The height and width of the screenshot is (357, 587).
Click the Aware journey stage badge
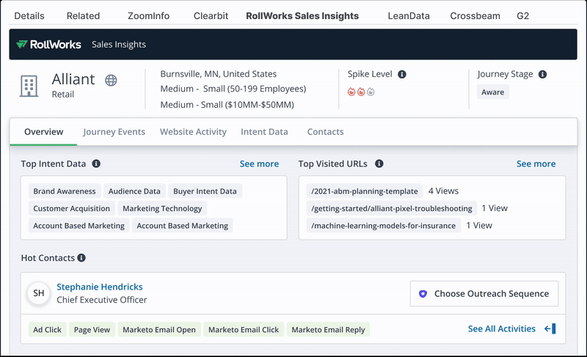(492, 92)
